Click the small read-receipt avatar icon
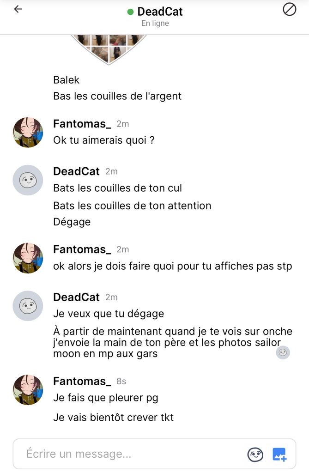The image size is (309, 473). (283, 352)
